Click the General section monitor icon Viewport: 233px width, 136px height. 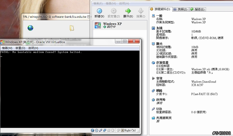tap(153, 16)
